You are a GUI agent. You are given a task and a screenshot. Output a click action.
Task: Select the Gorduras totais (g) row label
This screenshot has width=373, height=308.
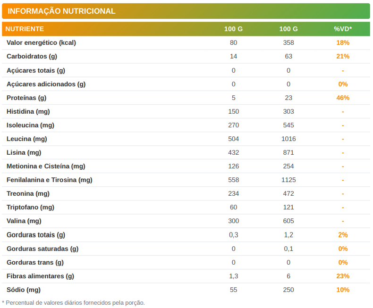tap(36, 234)
